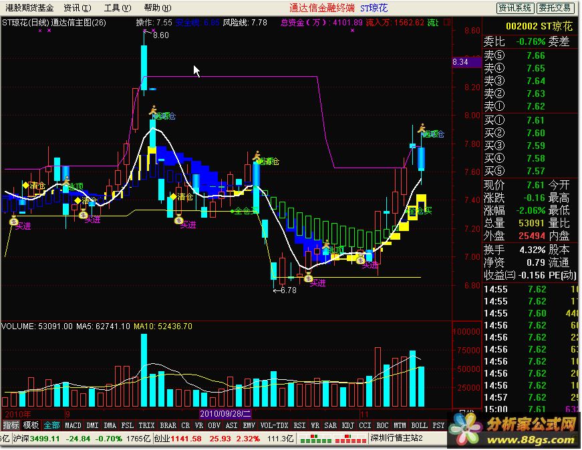Switch to the KDJ indicator
This screenshot has width=582, height=450.
347,425
